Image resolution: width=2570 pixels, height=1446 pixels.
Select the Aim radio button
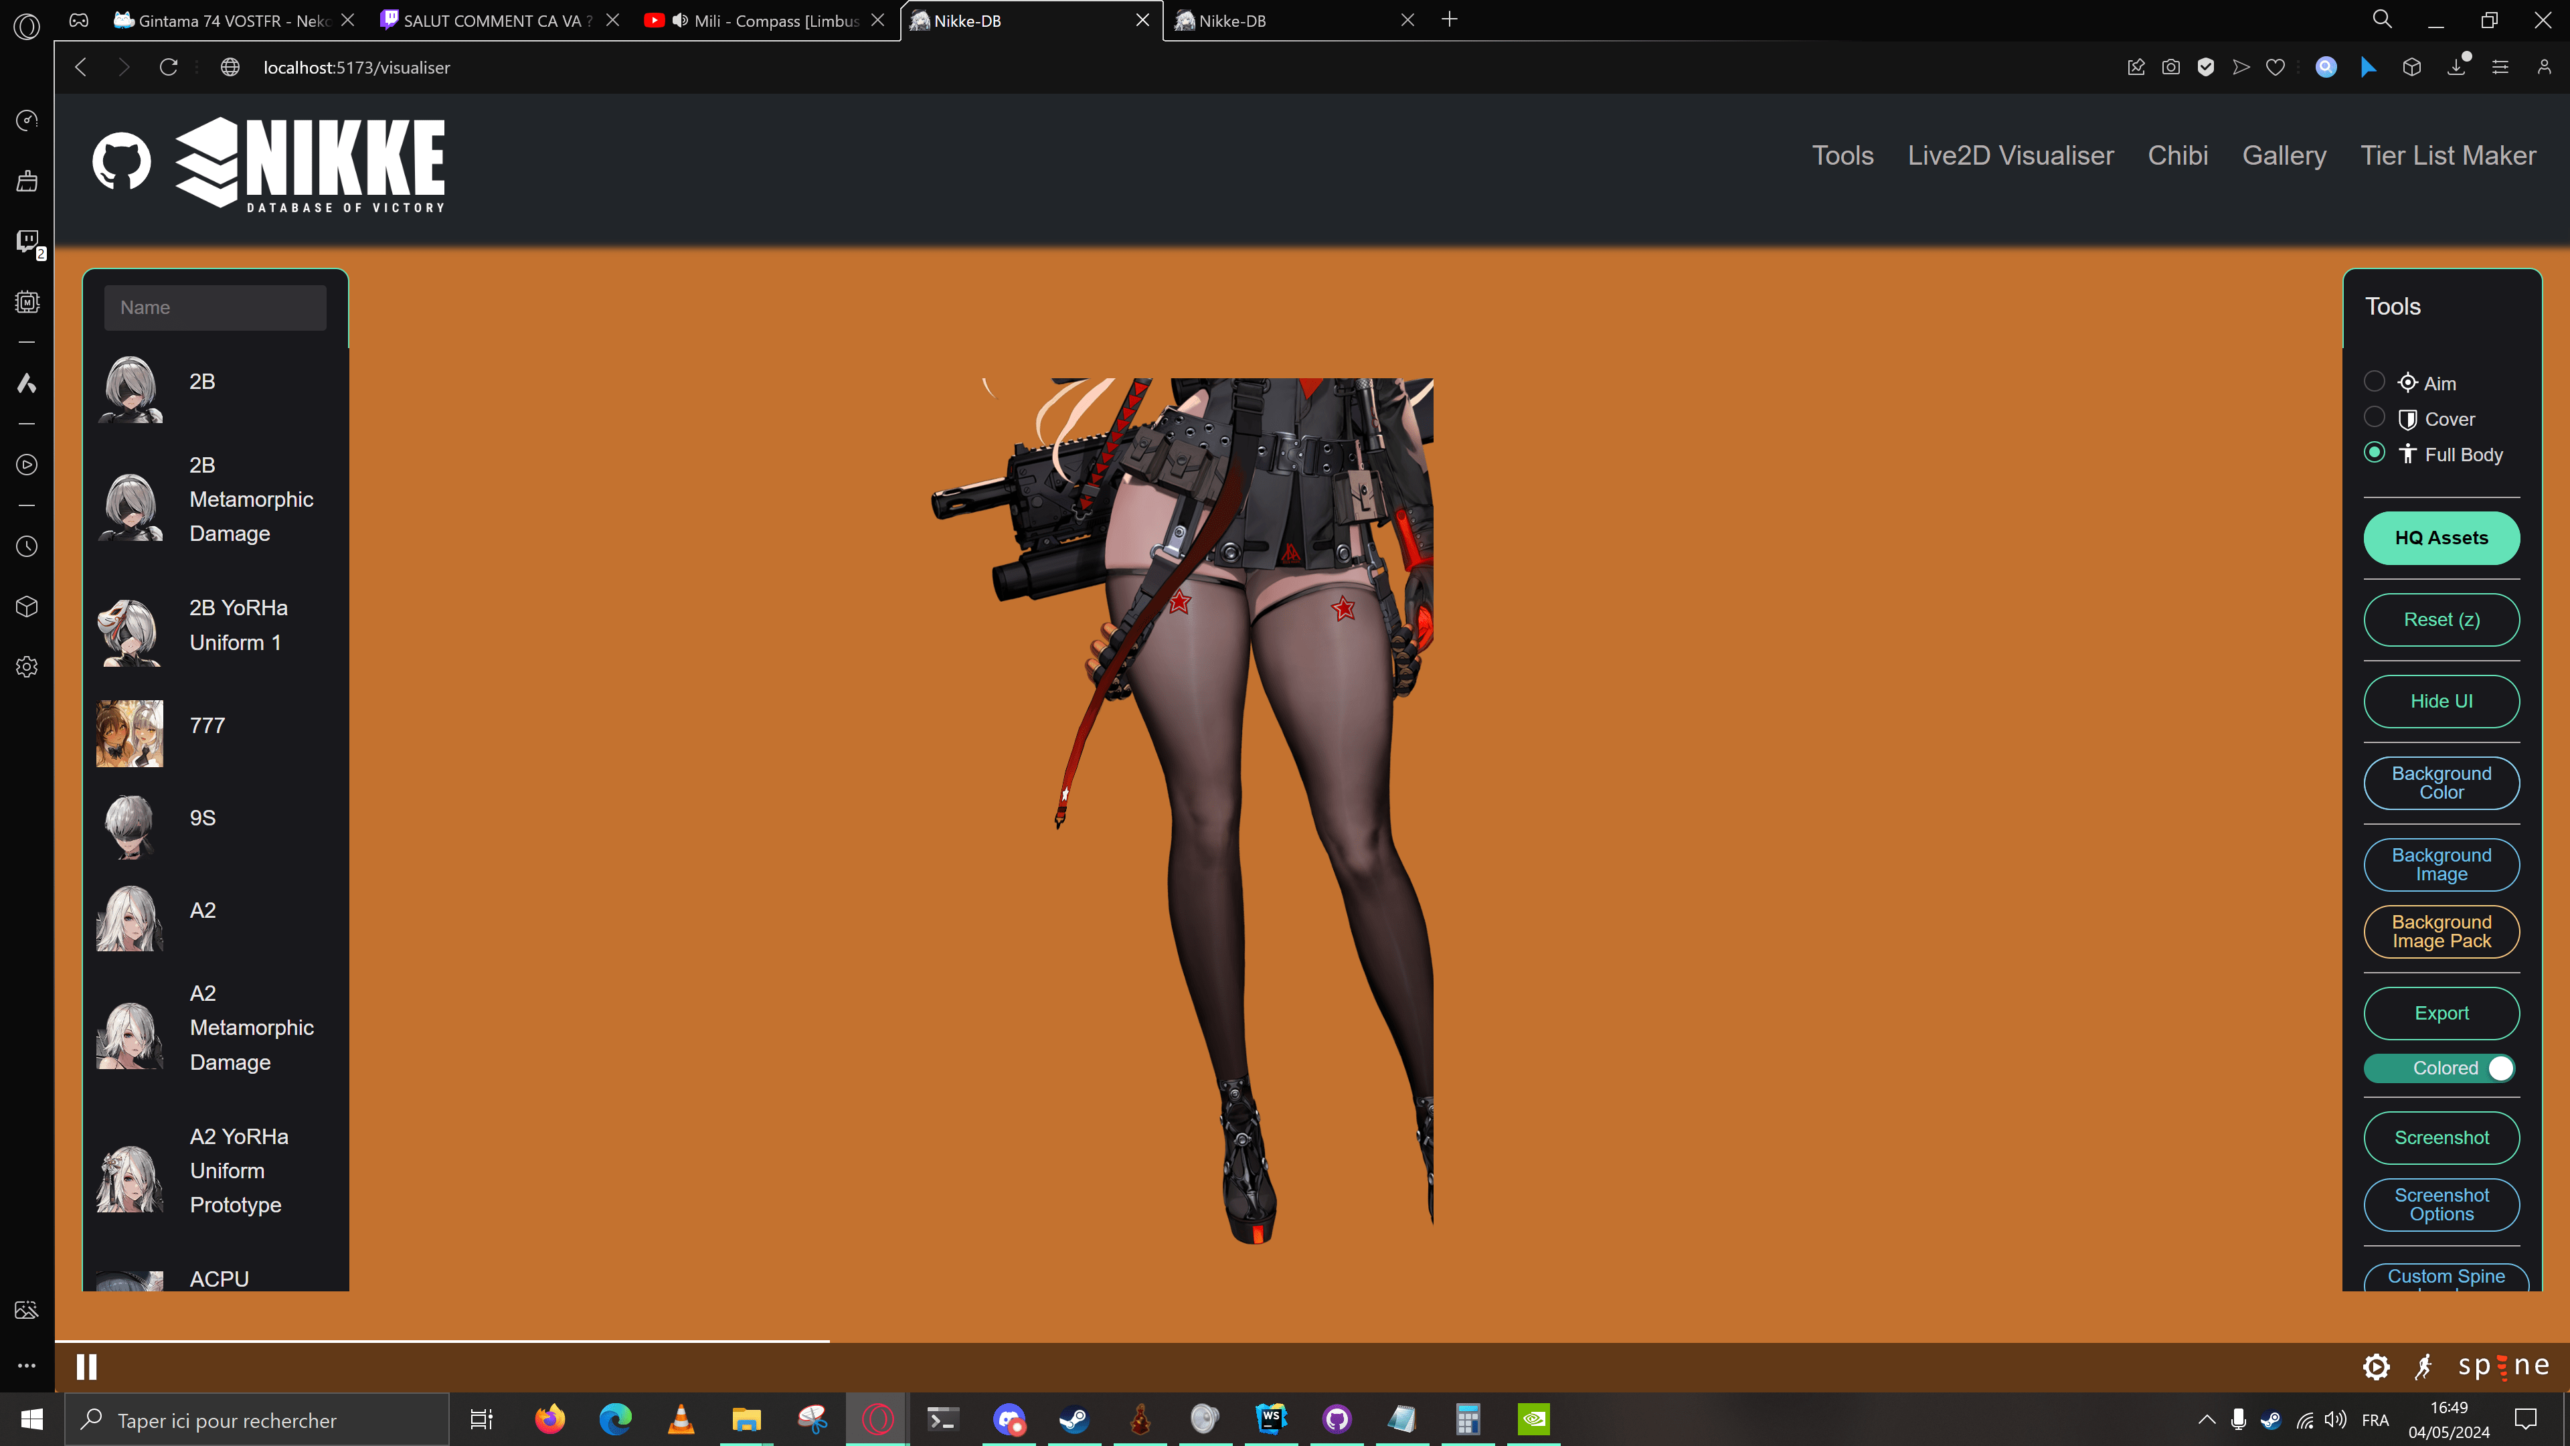click(x=2375, y=381)
